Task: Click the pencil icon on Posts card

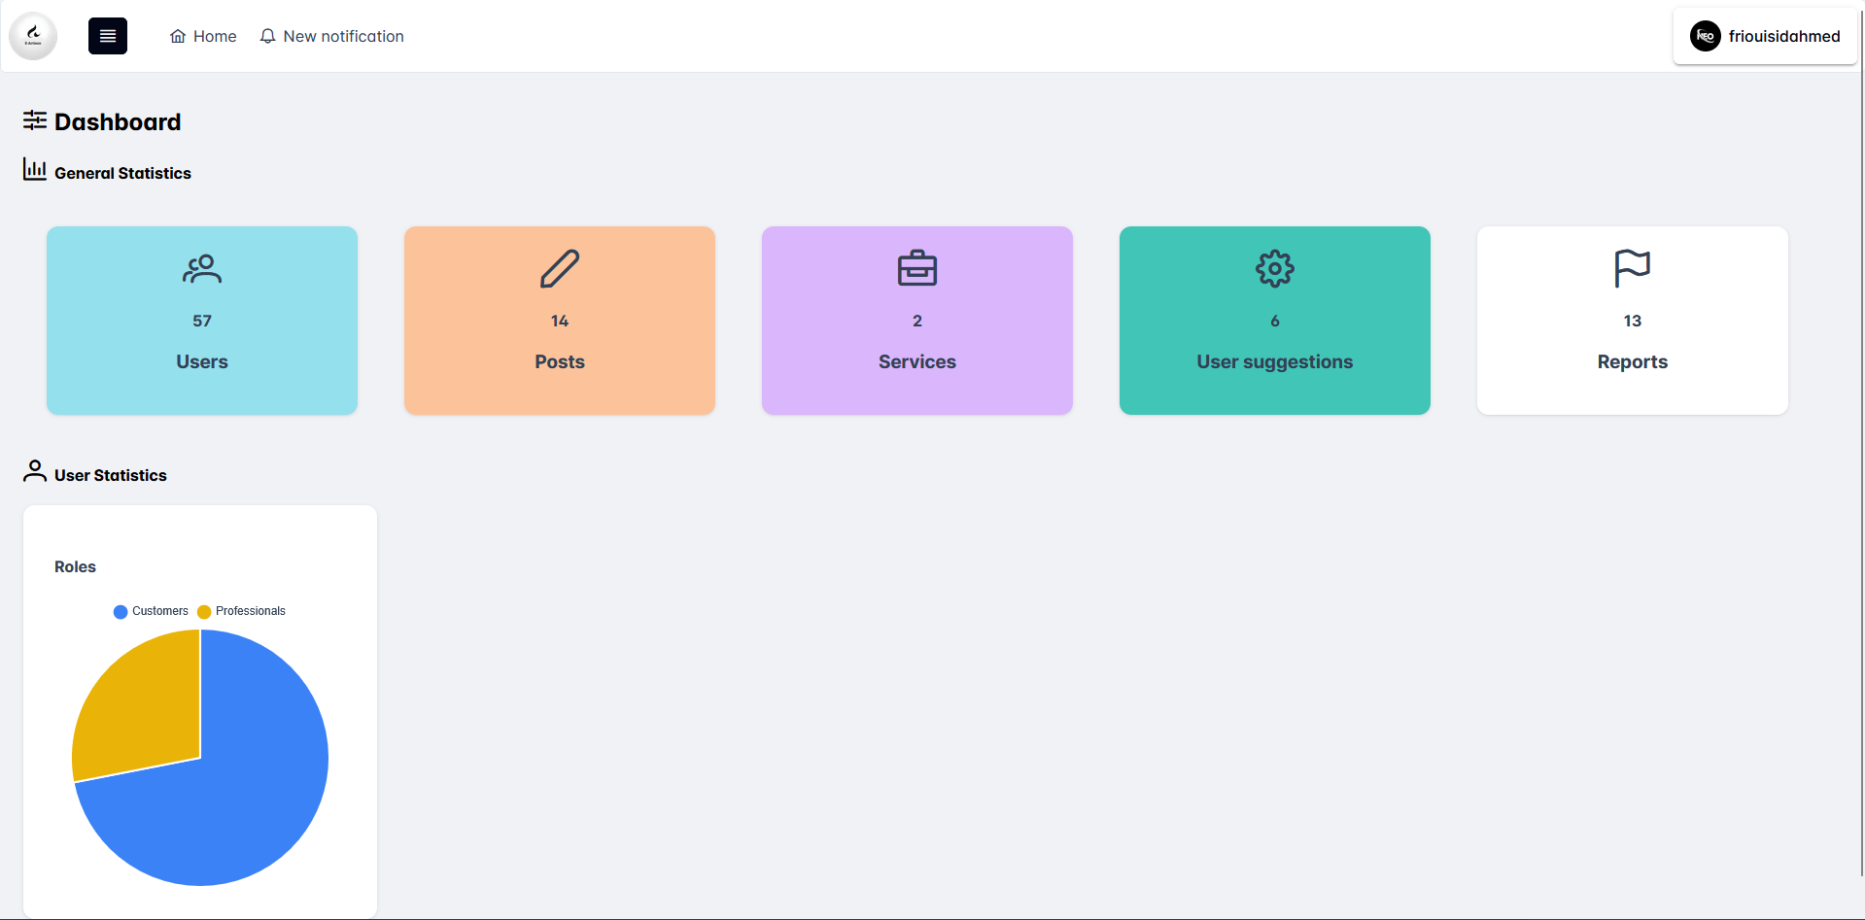Action: click(x=560, y=269)
